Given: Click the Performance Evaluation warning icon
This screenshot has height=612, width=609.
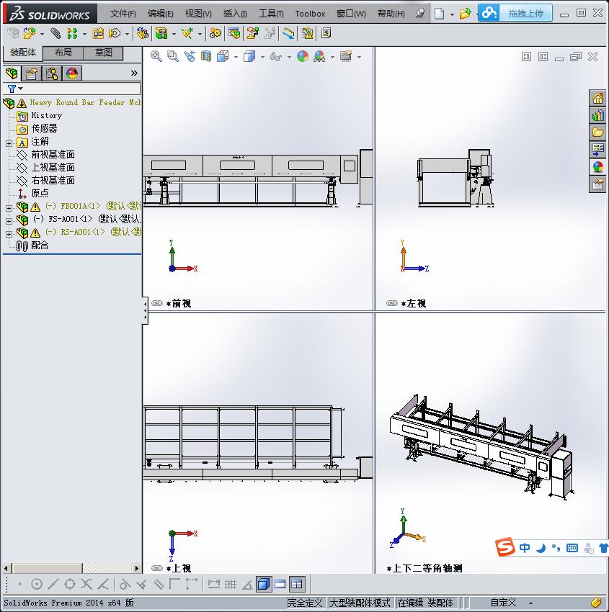Looking at the screenshot, I should click(308, 34).
